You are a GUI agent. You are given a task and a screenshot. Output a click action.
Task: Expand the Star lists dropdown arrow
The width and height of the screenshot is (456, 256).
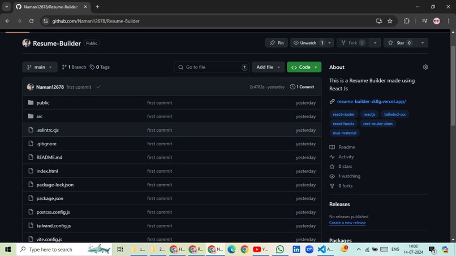click(423, 43)
